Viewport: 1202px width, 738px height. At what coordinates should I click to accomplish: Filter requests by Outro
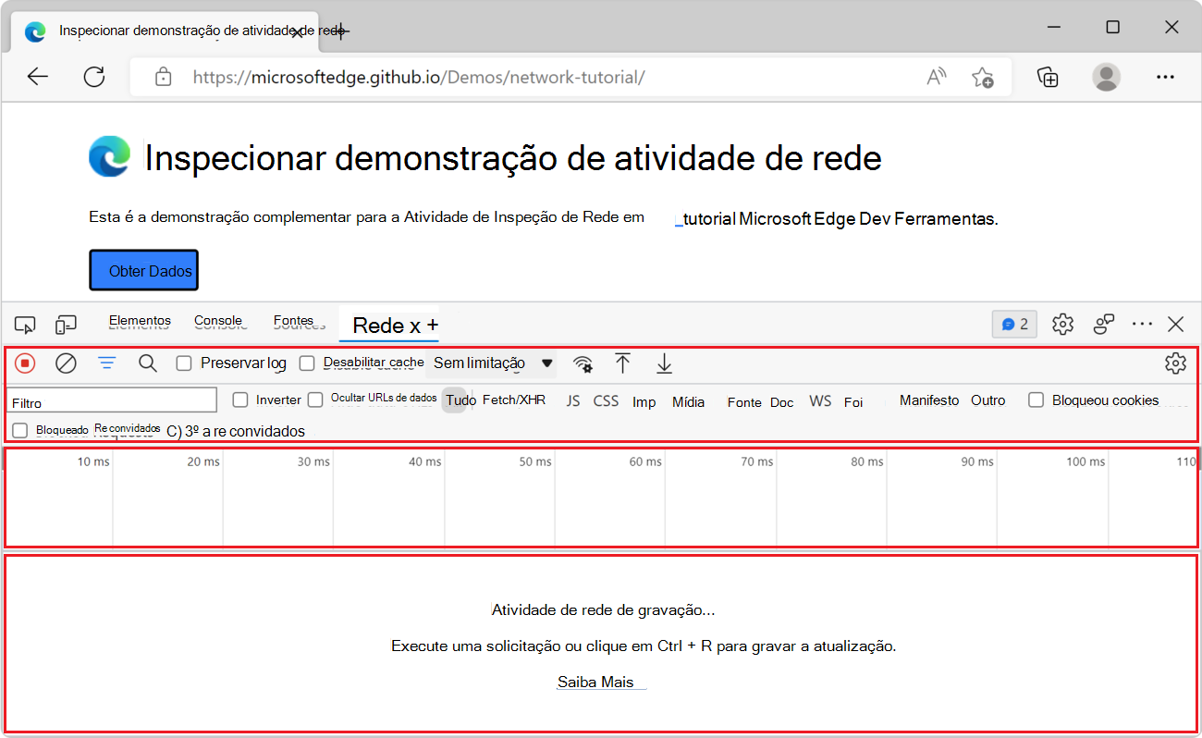tap(987, 400)
